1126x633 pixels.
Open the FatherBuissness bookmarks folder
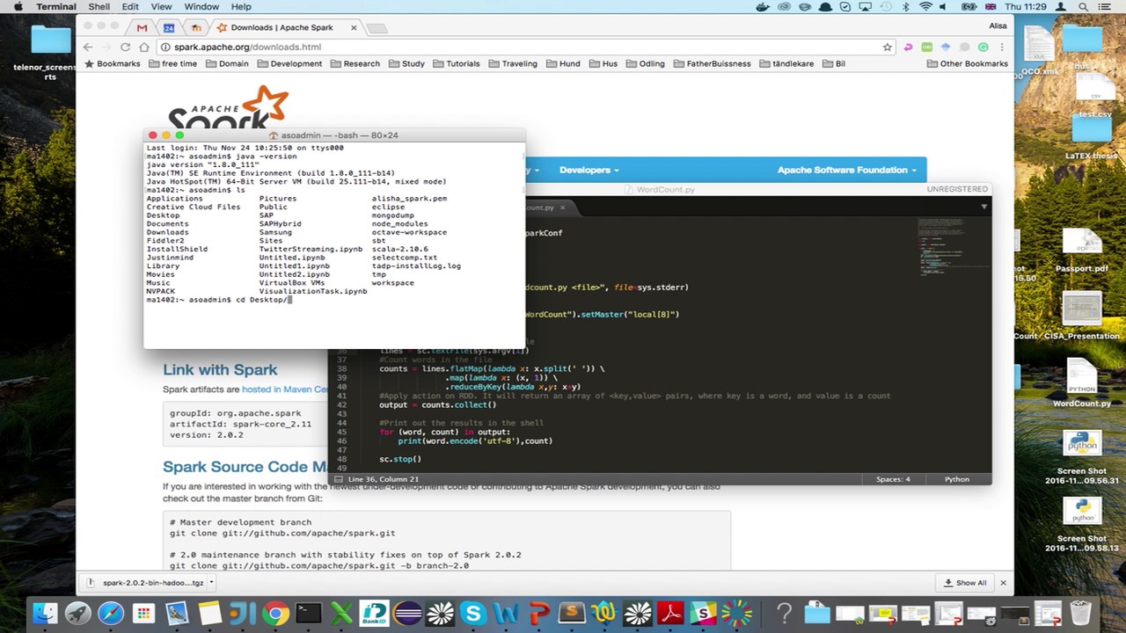tap(712, 63)
